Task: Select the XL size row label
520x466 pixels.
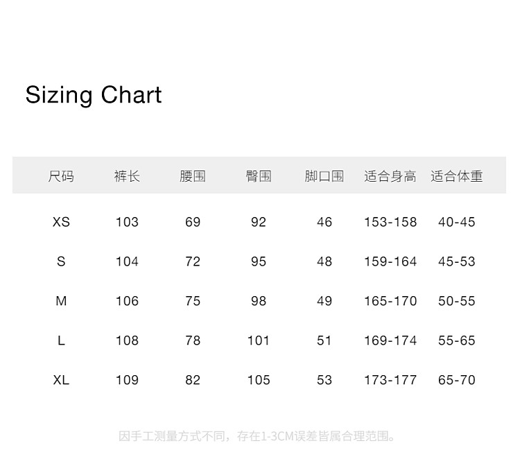Action: click(x=61, y=380)
